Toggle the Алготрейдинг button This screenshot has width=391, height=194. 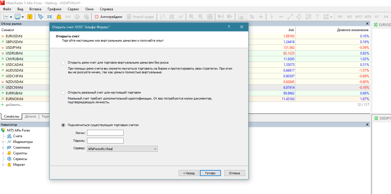pyautogui.click(x=109, y=17)
